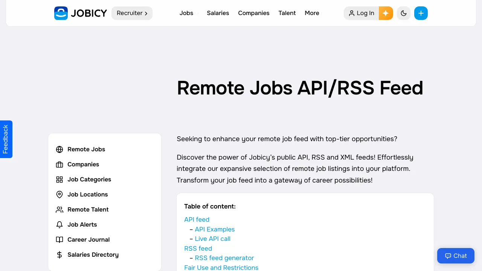This screenshot has width=482, height=271.
Task: Expand the More menu
Action: click(312, 13)
